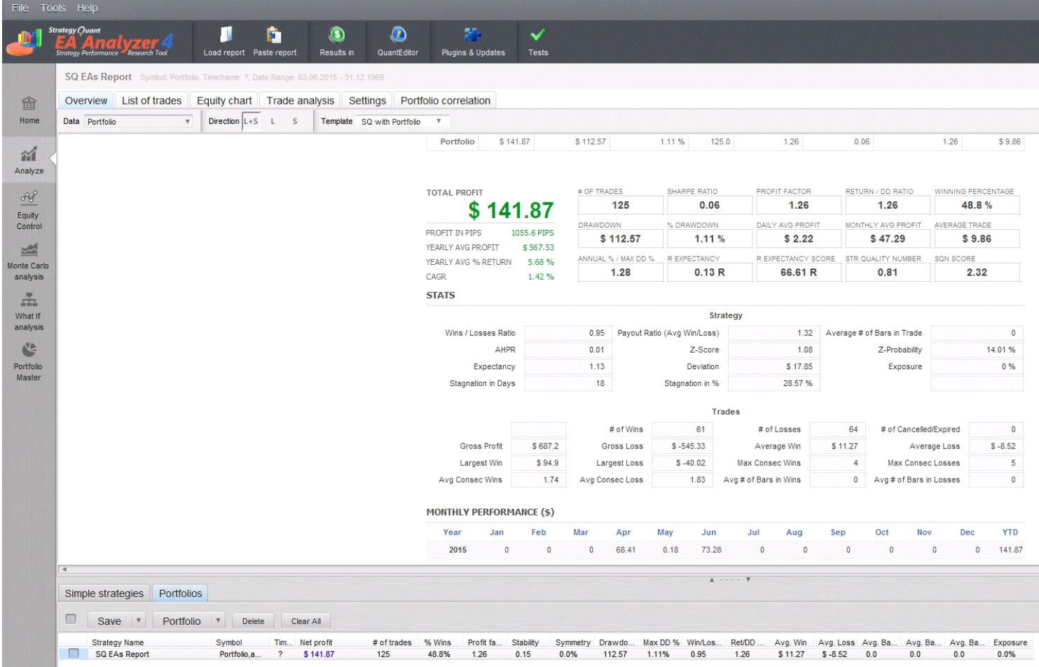Click the Clear All button
The height and width of the screenshot is (667, 1039).
pyautogui.click(x=306, y=621)
